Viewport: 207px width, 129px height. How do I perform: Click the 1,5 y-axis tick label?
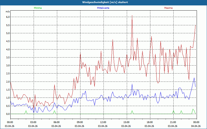(x=8, y=90)
